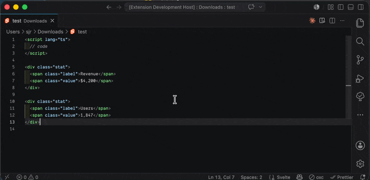Expand test breadcrumb segment

(x=82, y=31)
